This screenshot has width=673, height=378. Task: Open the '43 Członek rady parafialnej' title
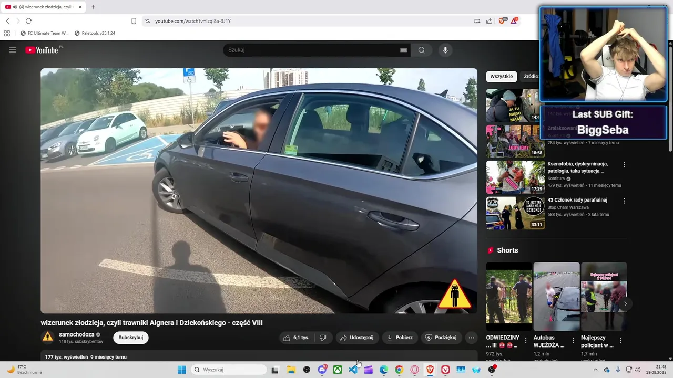coord(577,200)
